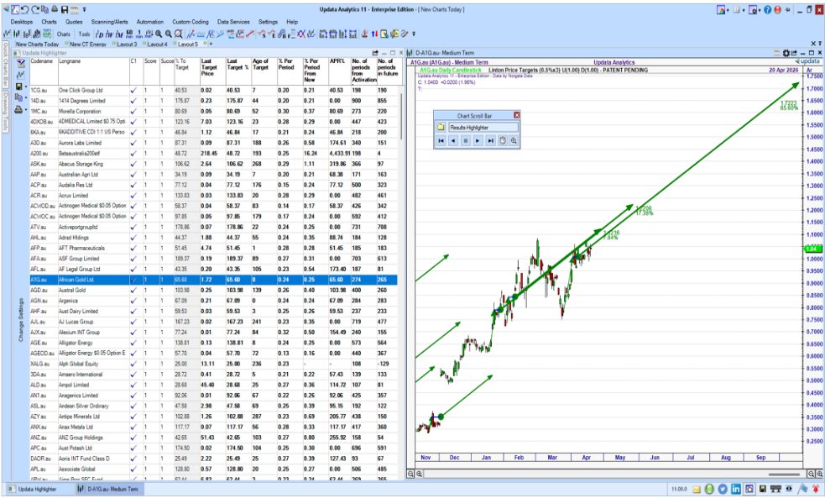The image size is (825, 498).
Task: Open dropdown next to top-right chart image icon
Action: [728, 10]
